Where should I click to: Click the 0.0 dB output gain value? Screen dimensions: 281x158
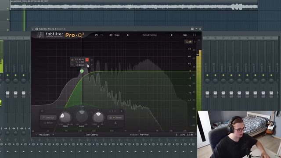(x=190, y=135)
